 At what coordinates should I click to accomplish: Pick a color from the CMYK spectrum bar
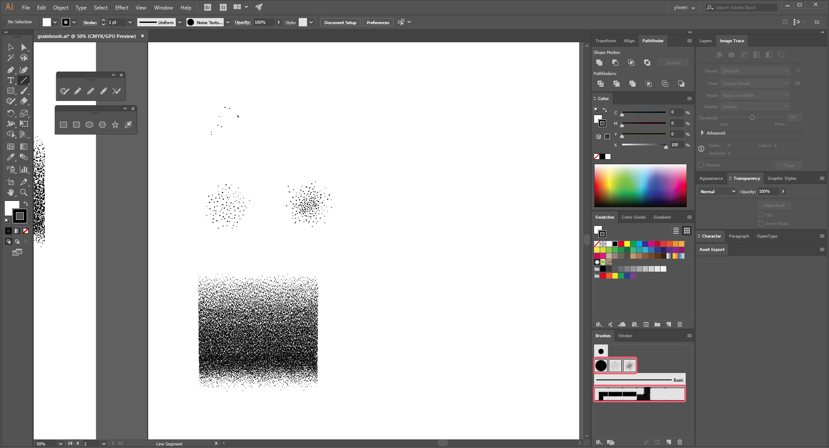640,185
